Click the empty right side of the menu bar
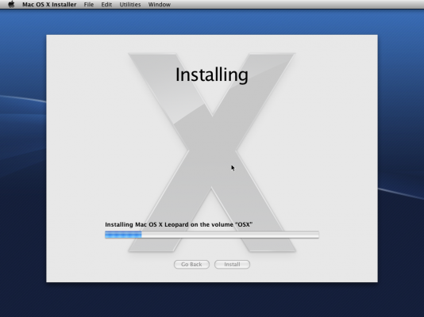The image size is (424, 317). coord(298,4)
